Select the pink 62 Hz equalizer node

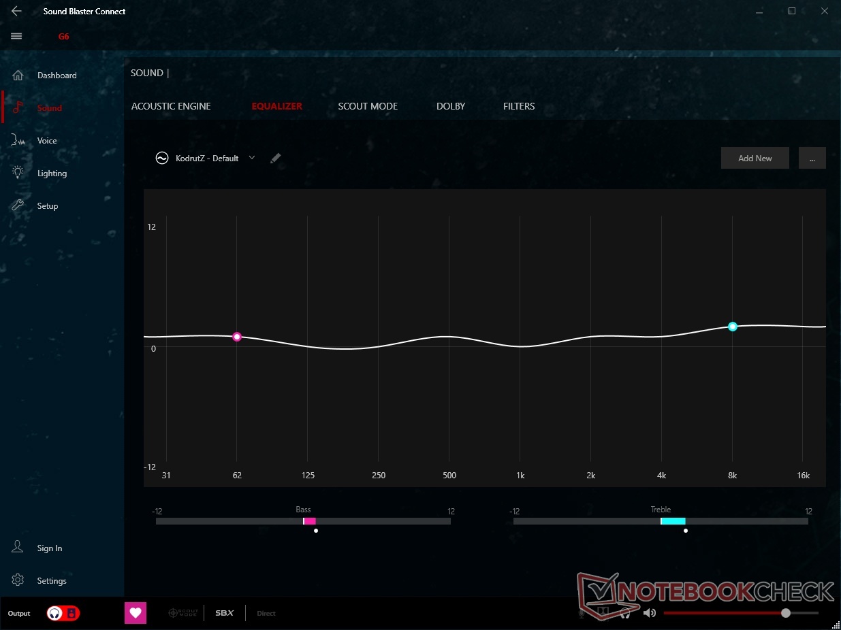[237, 337]
